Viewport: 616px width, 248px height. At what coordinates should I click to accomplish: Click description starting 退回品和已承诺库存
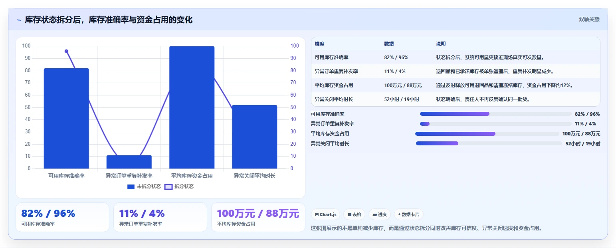pyautogui.click(x=495, y=71)
